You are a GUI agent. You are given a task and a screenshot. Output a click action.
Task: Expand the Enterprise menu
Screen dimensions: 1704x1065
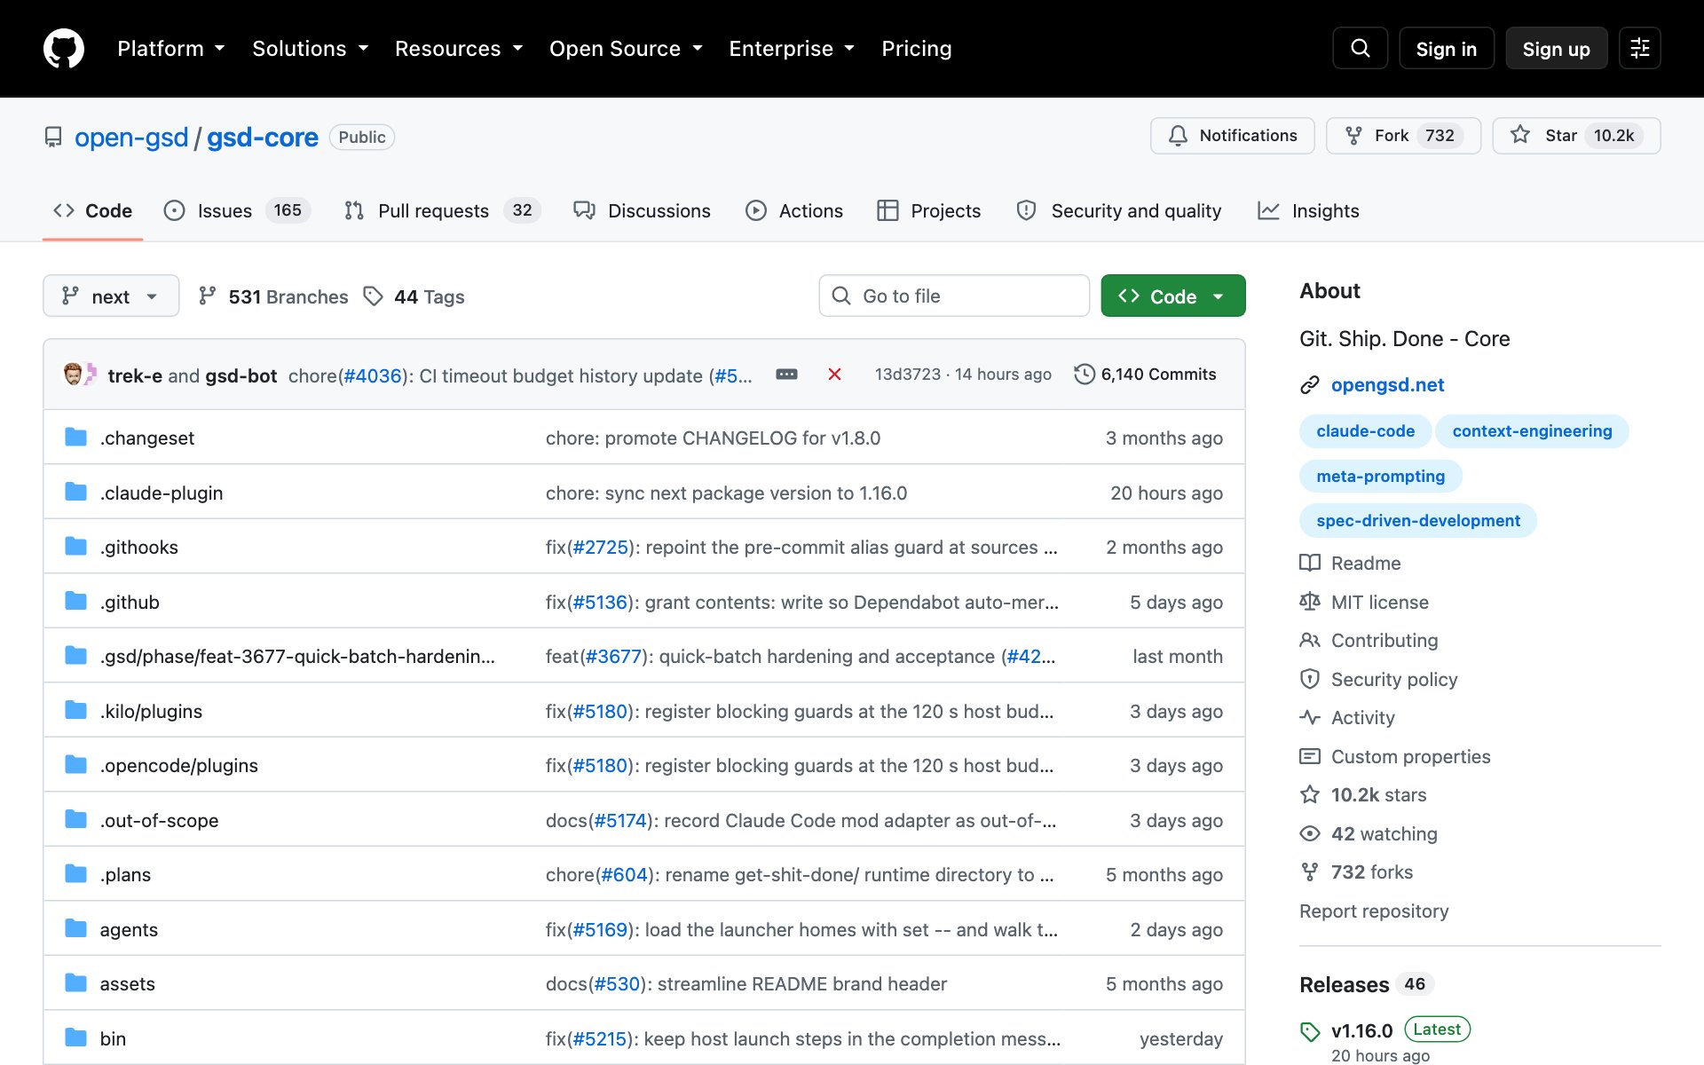pyautogui.click(x=792, y=49)
